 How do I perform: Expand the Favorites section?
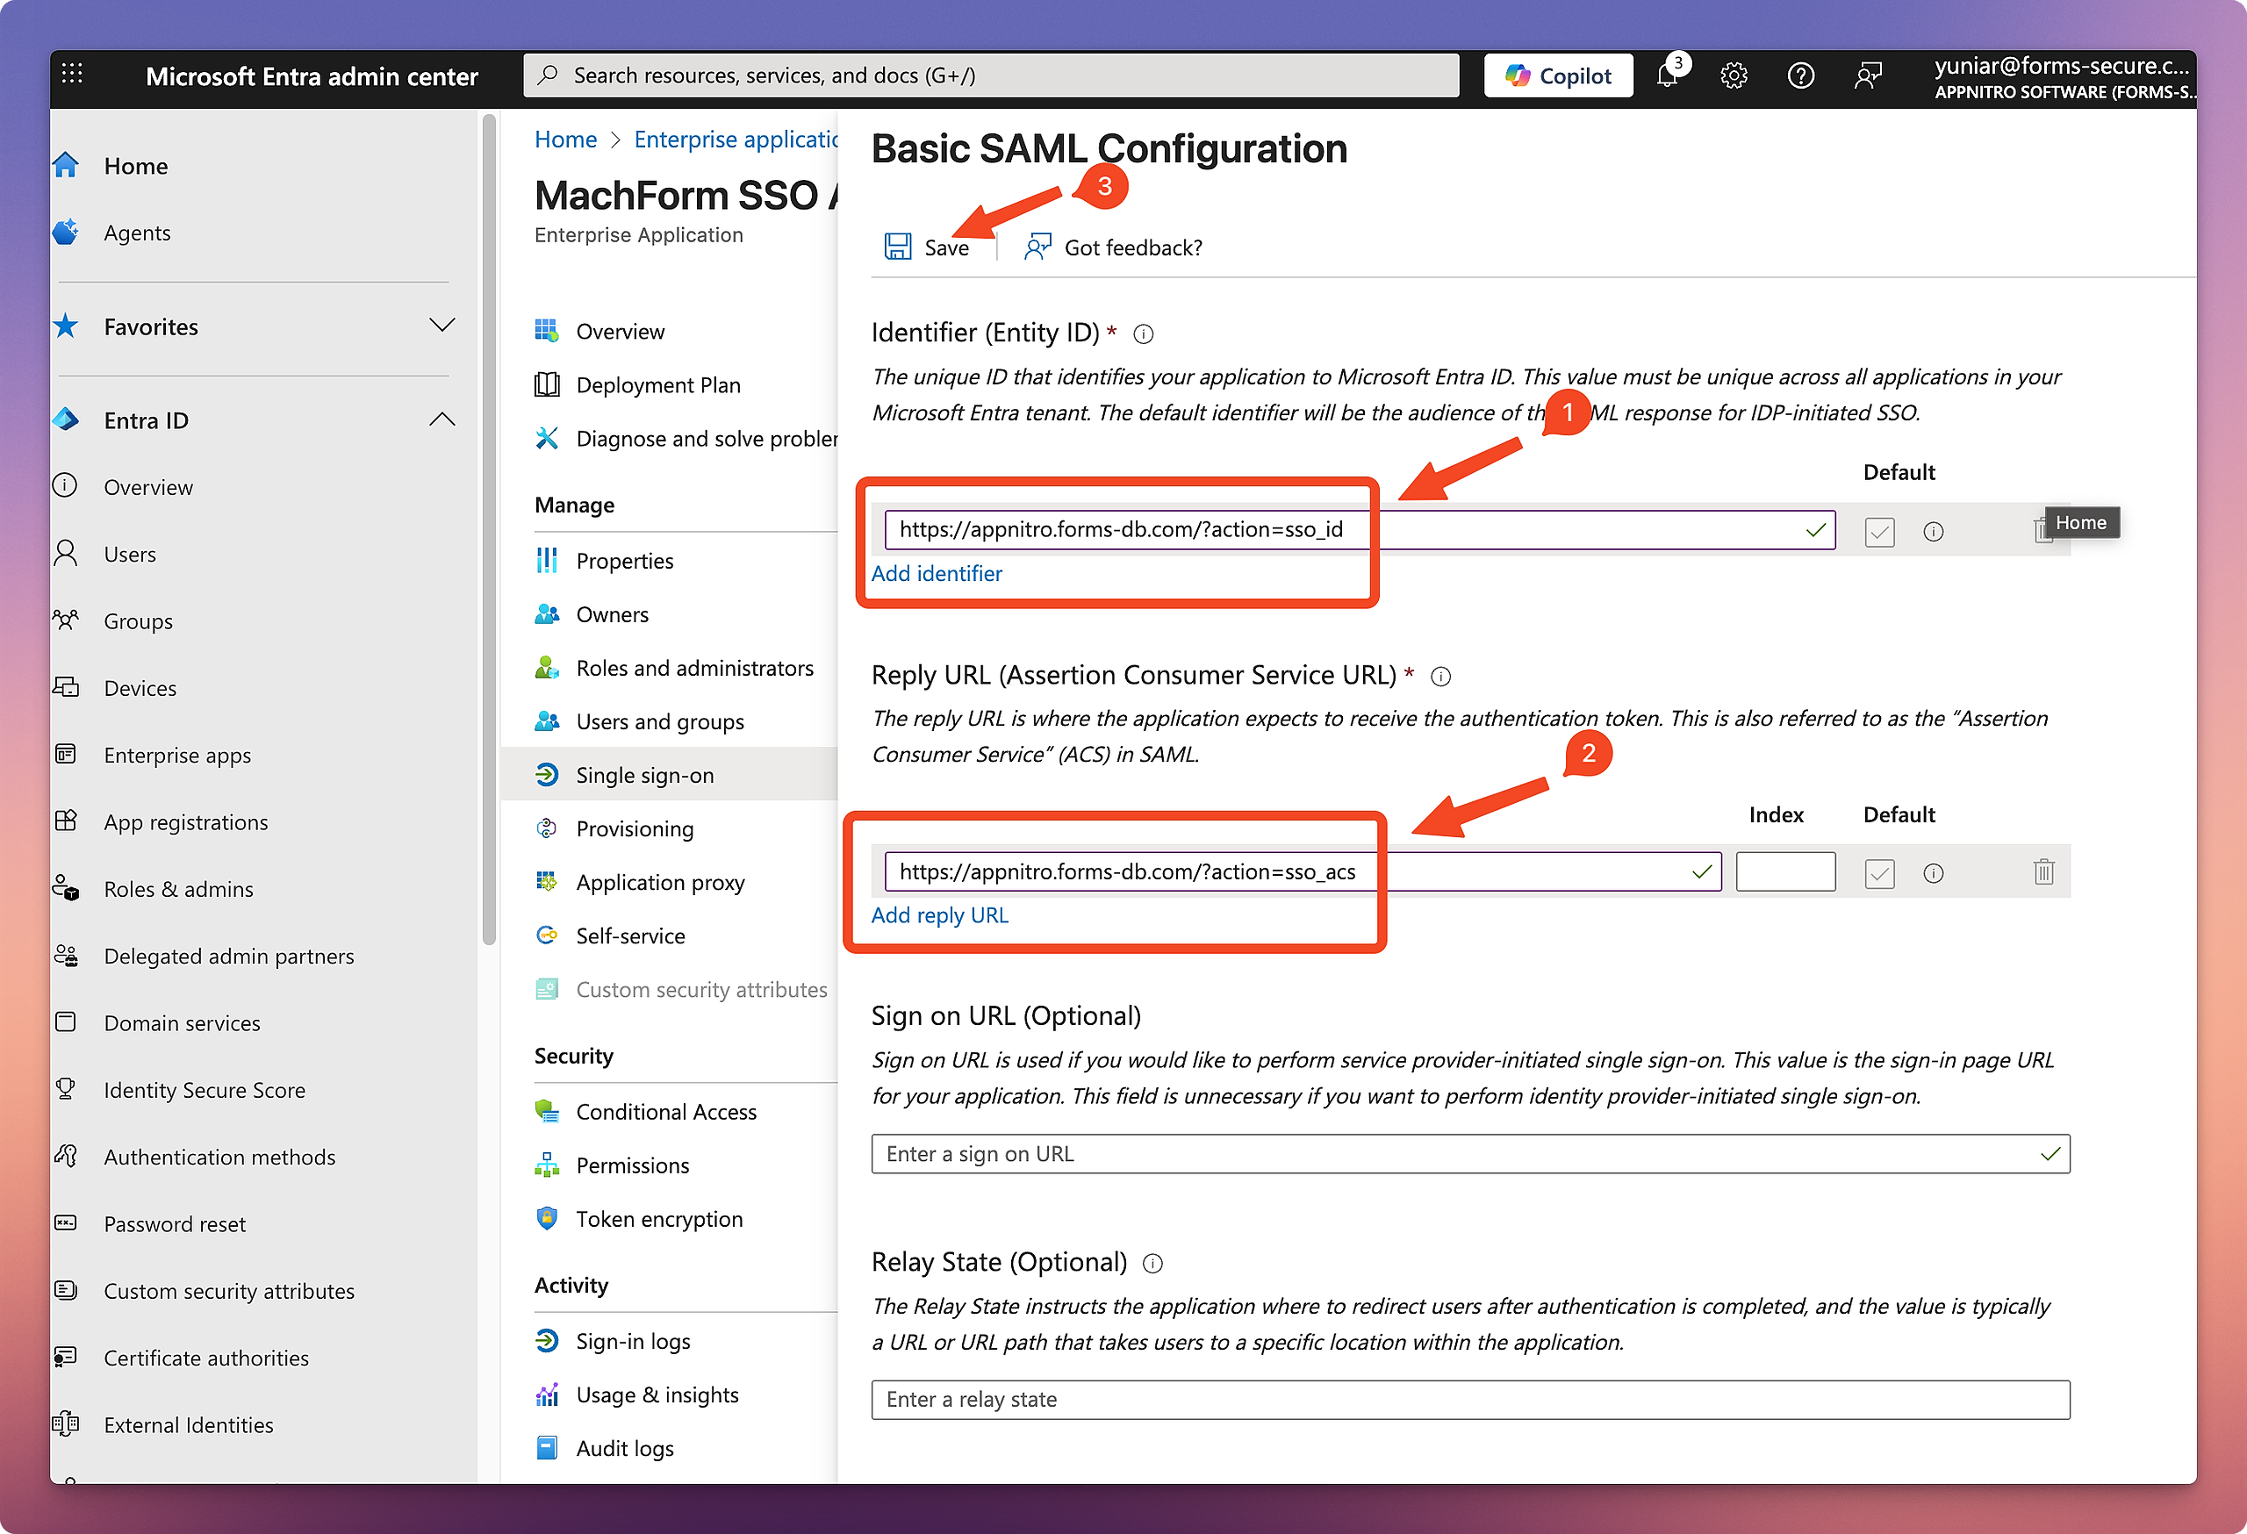pyautogui.click(x=442, y=326)
